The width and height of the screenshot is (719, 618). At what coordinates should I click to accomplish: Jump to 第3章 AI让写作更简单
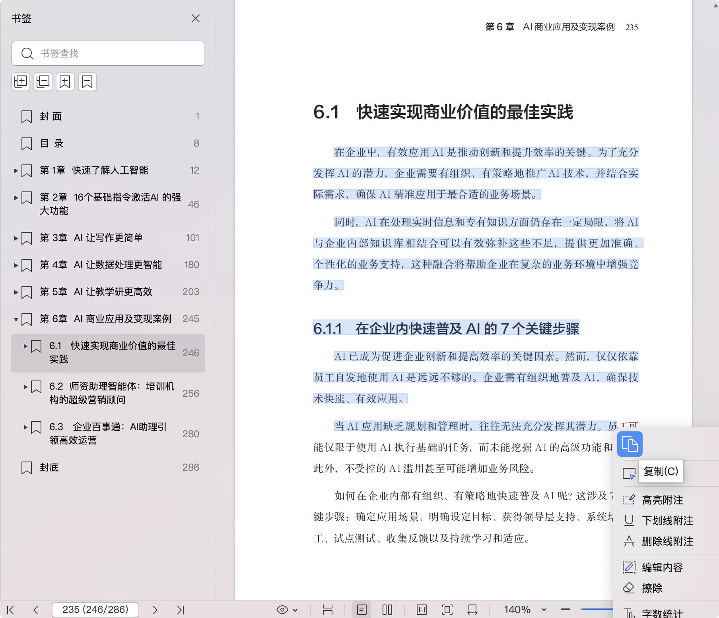pyautogui.click(x=91, y=238)
